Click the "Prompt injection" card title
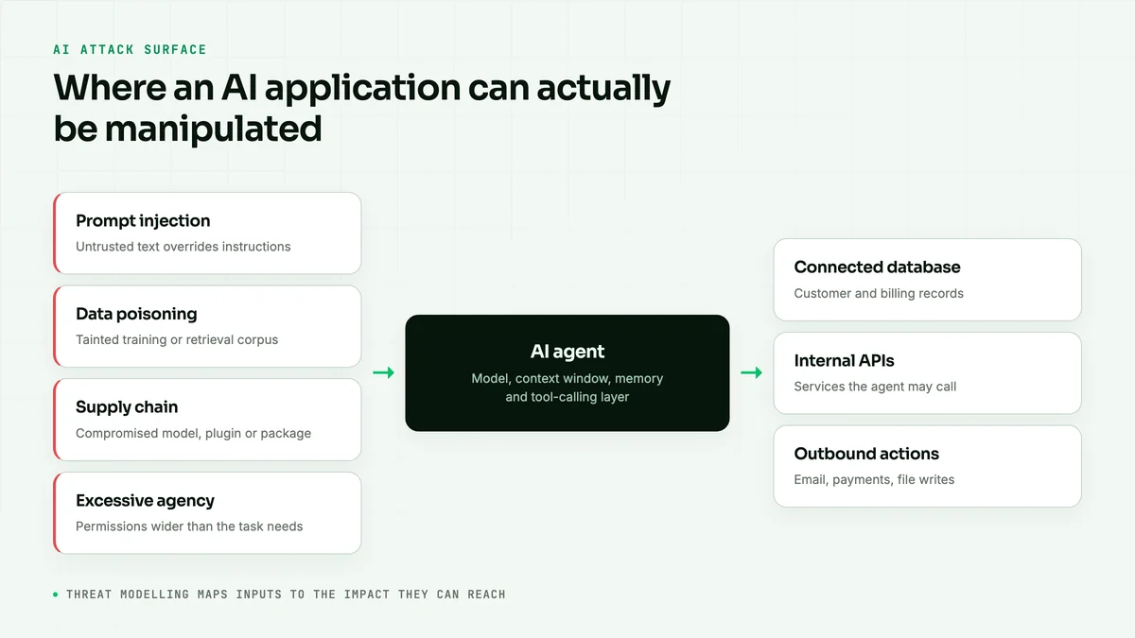This screenshot has width=1135, height=638. point(143,221)
